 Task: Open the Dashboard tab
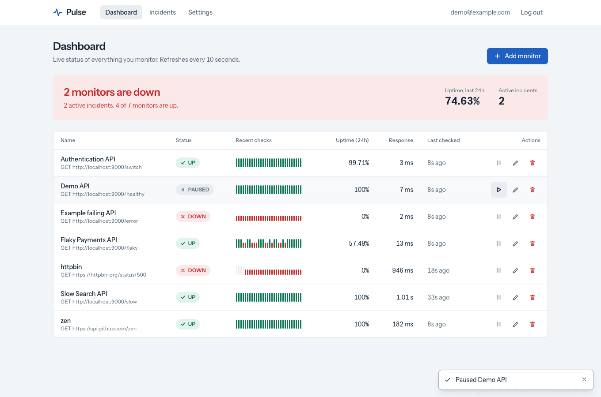click(x=121, y=12)
